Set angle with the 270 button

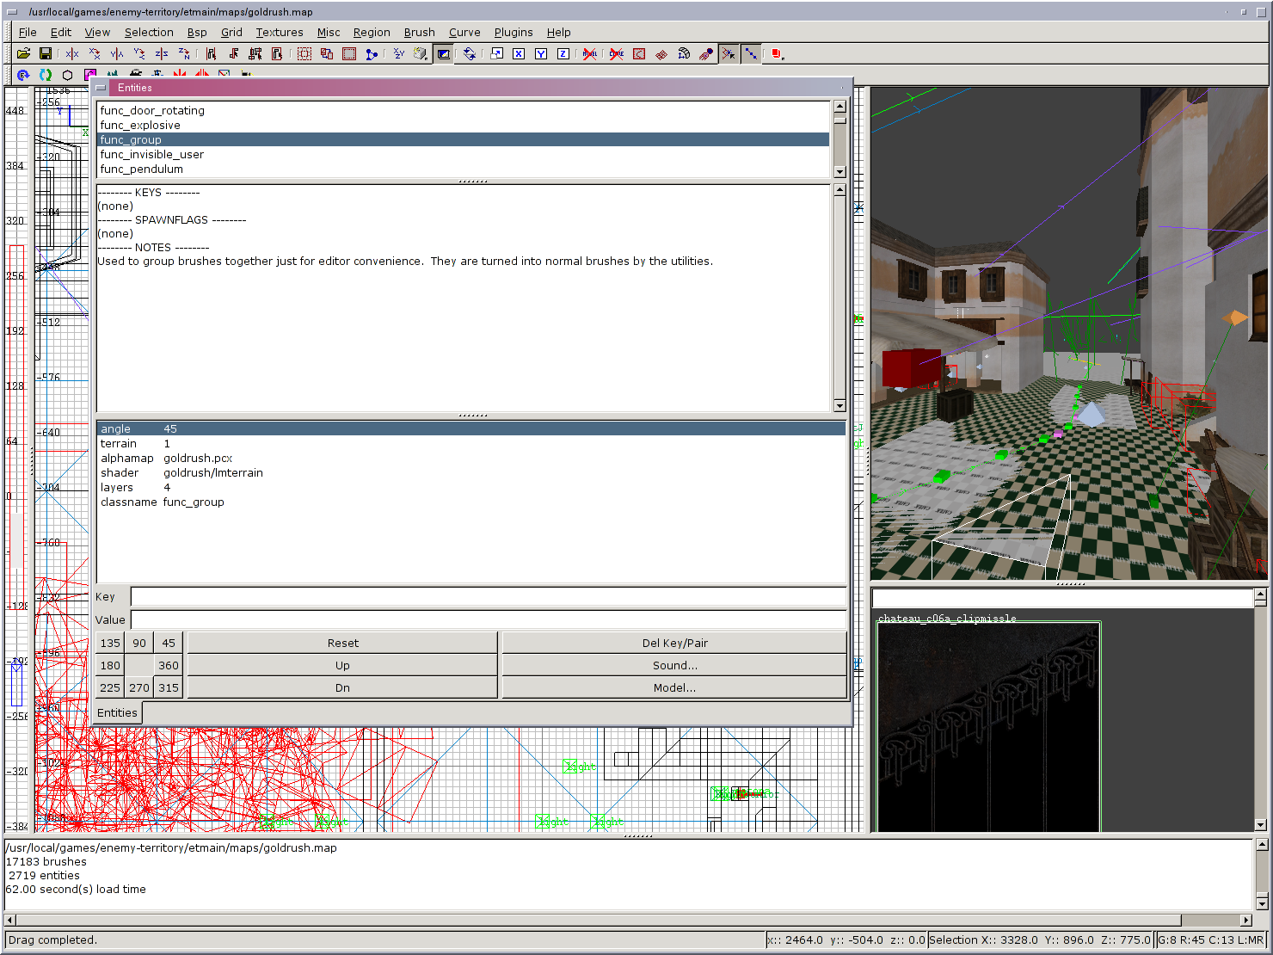[x=139, y=687]
